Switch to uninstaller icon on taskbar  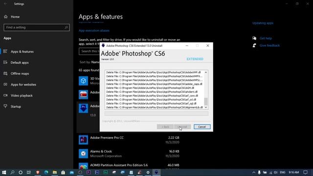tap(156, 173)
